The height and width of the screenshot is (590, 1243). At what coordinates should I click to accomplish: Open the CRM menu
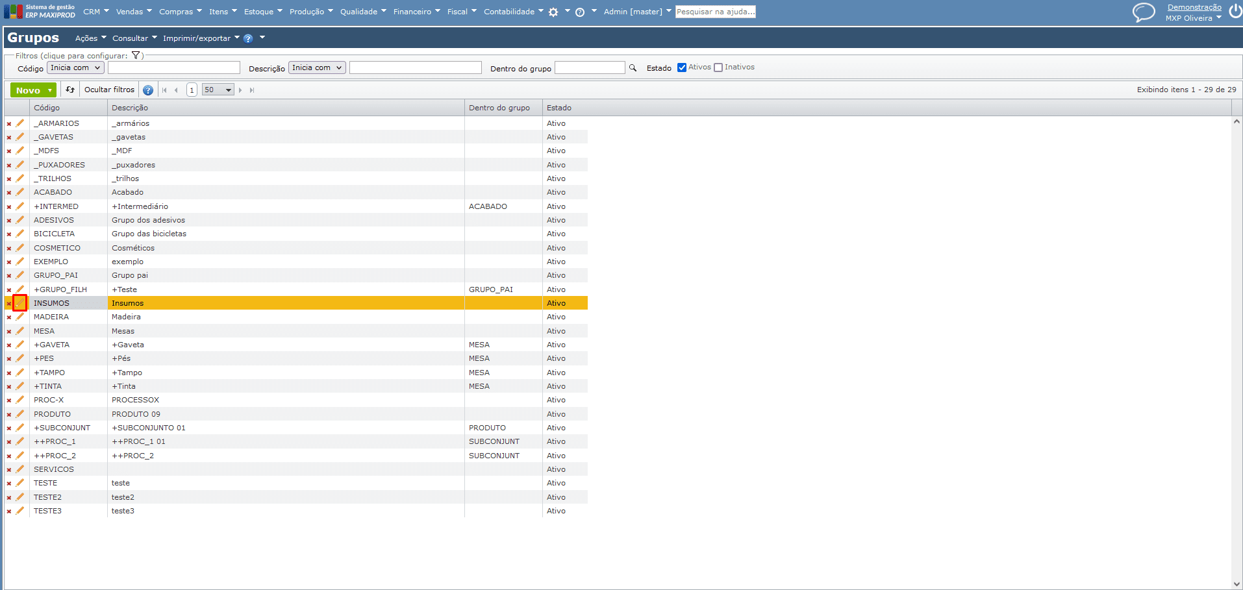pos(95,12)
